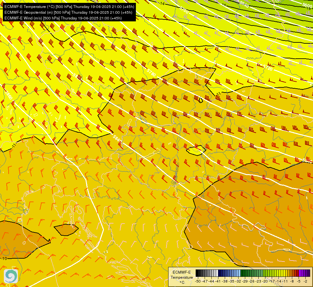313x287 pixels.
Task: Click the 5720 geopotential contour label
Action: (268, 68)
